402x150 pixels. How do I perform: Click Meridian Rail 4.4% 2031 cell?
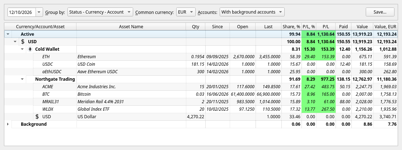coord(131,101)
